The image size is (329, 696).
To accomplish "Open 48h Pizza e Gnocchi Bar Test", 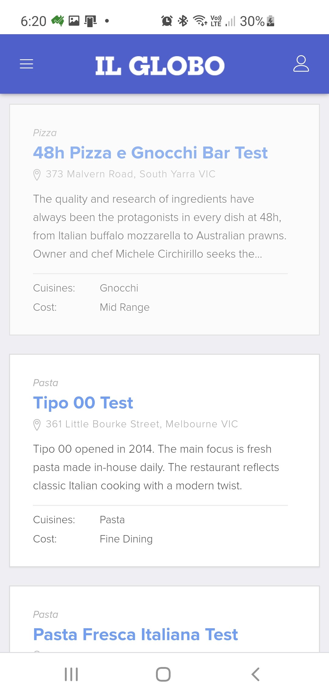I will (150, 153).
